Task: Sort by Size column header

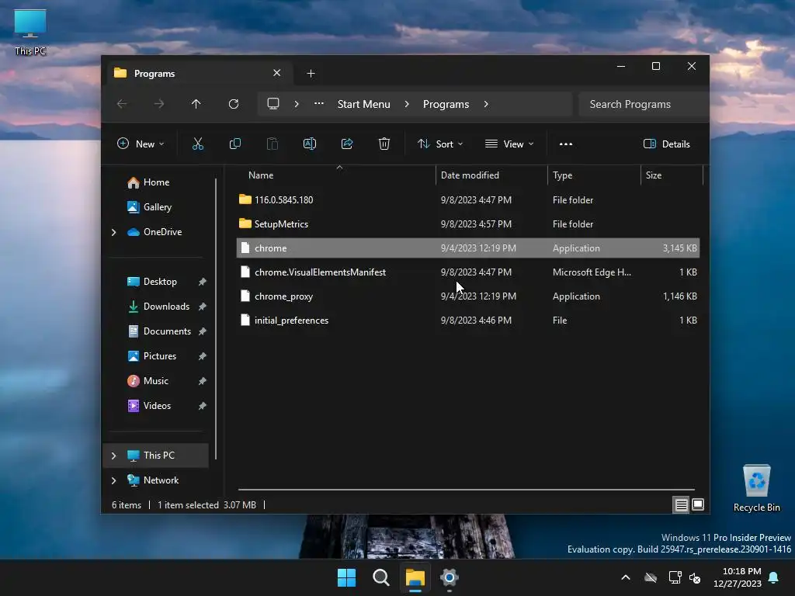Action: (x=672, y=175)
